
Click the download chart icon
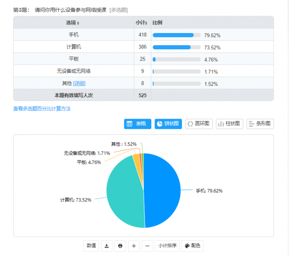[107, 246]
